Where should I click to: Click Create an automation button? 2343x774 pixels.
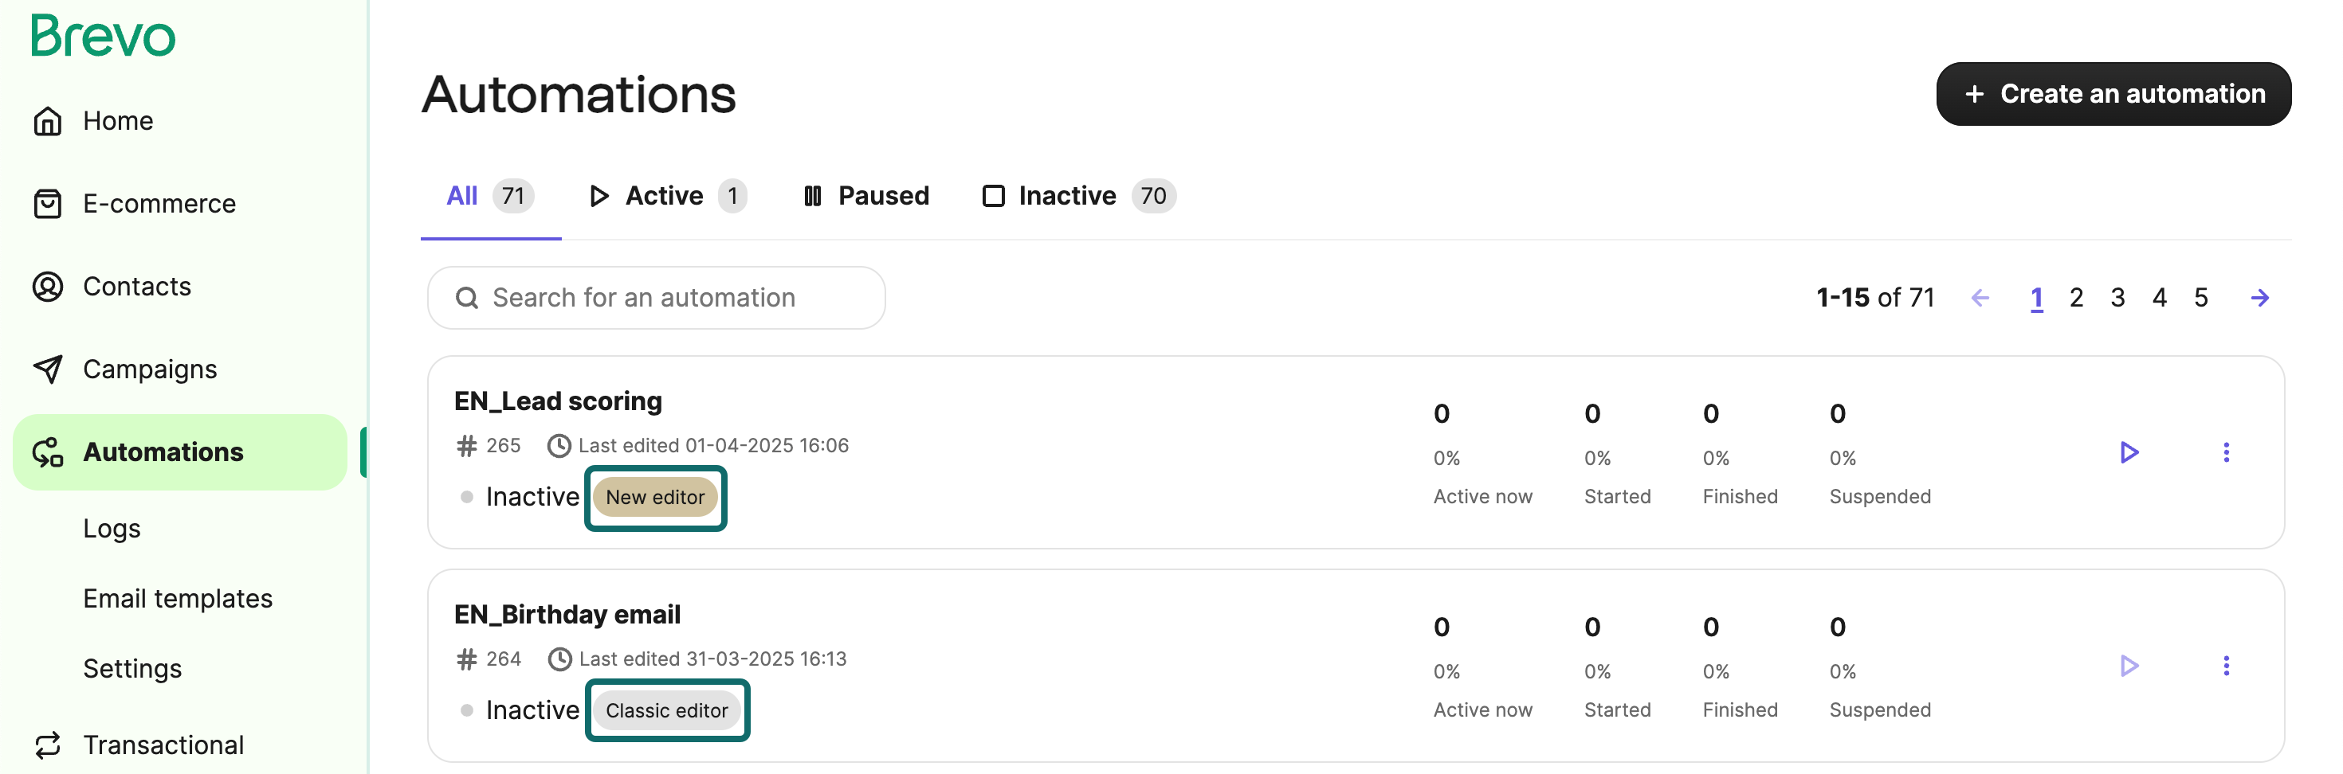2113,94
